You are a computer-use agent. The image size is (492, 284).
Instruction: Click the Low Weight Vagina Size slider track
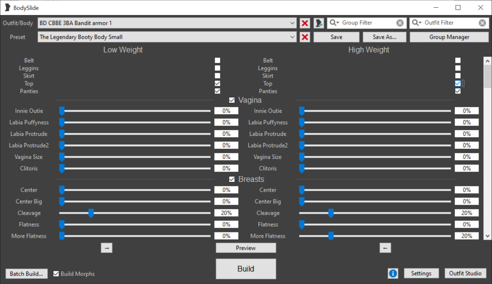(x=135, y=157)
